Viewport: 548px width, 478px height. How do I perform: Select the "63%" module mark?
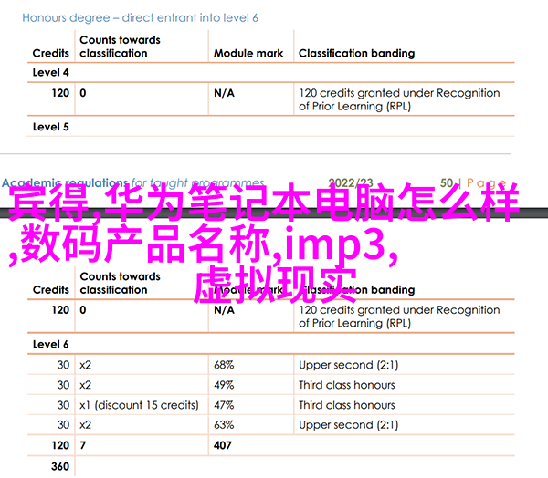[x=224, y=425]
